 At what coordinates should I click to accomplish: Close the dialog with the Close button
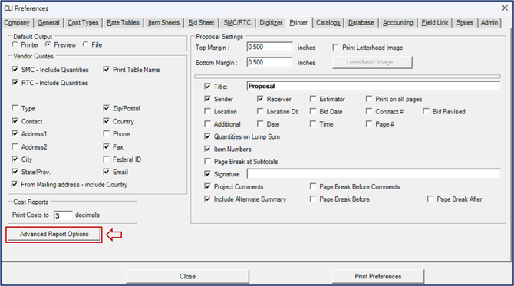pyautogui.click(x=187, y=276)
